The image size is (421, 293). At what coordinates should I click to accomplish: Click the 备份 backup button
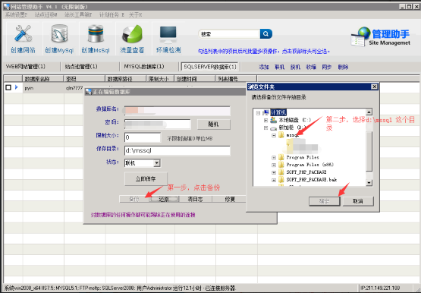[134, 199]
